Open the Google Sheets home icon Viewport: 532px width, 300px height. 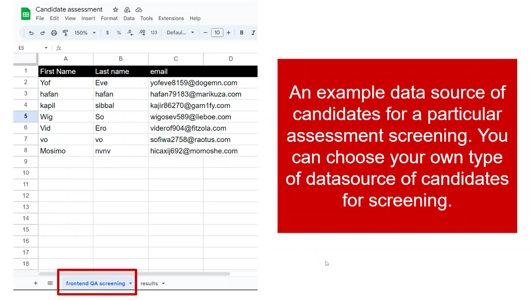26,14
